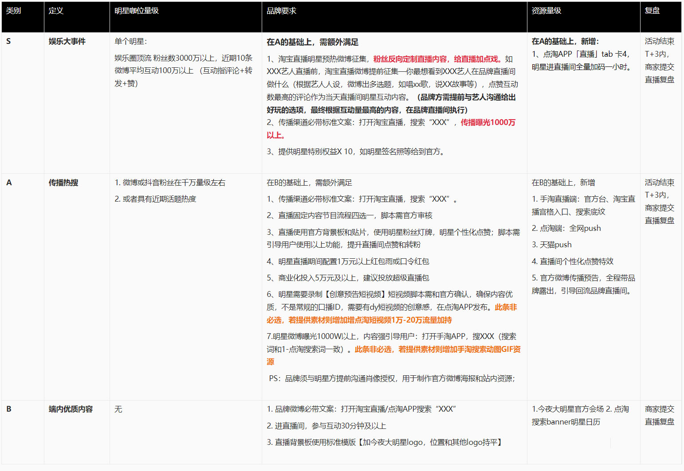684x471 pixels.
Task: Click the 类别 column header
Action: [13, 10]
